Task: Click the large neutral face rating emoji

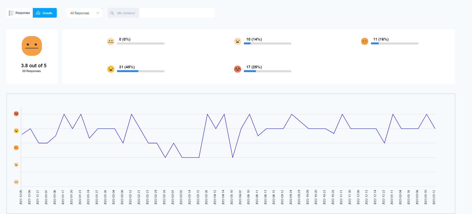Action: (32, 46)
